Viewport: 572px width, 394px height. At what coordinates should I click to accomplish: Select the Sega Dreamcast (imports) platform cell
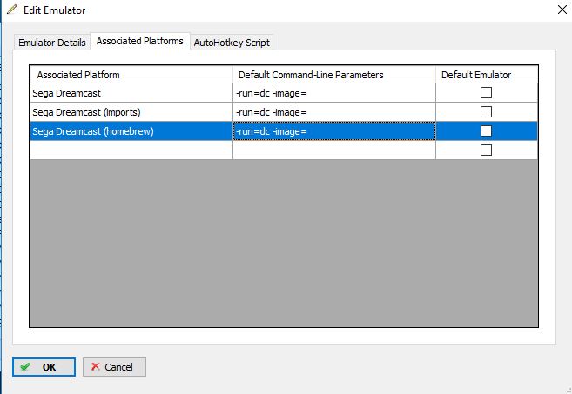click(131, 112)
